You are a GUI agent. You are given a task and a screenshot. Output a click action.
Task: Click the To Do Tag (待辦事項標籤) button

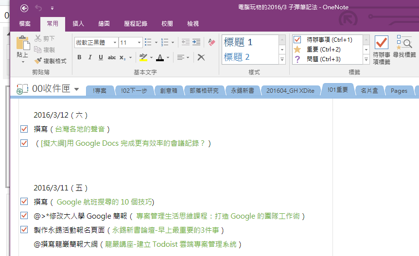pyautogui.click(x=381, y=50)
